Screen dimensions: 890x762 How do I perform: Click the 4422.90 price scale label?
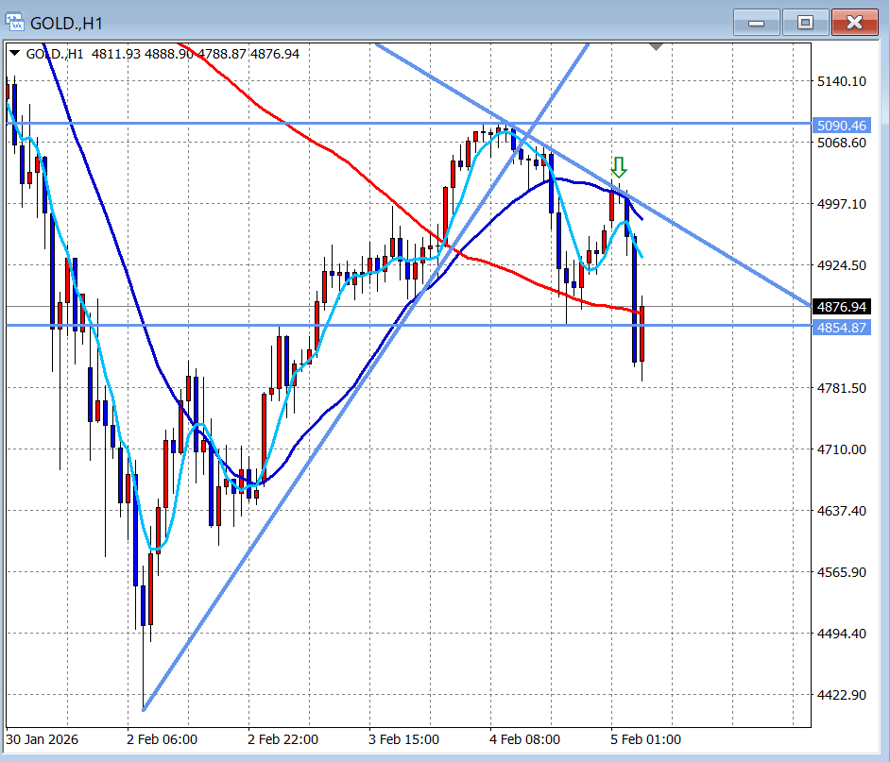(840, 695)
